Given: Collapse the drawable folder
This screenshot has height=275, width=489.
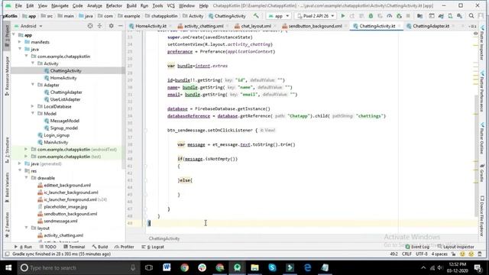Looking at the screenshot, I should 27,178.
